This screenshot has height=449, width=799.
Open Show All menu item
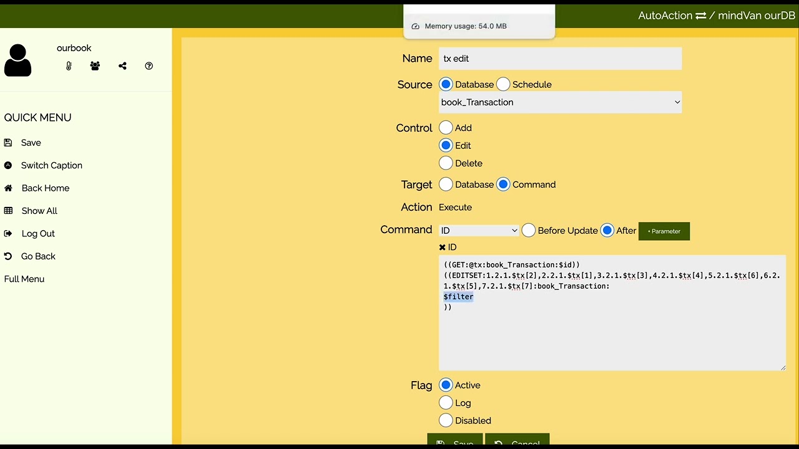point(39,211)
